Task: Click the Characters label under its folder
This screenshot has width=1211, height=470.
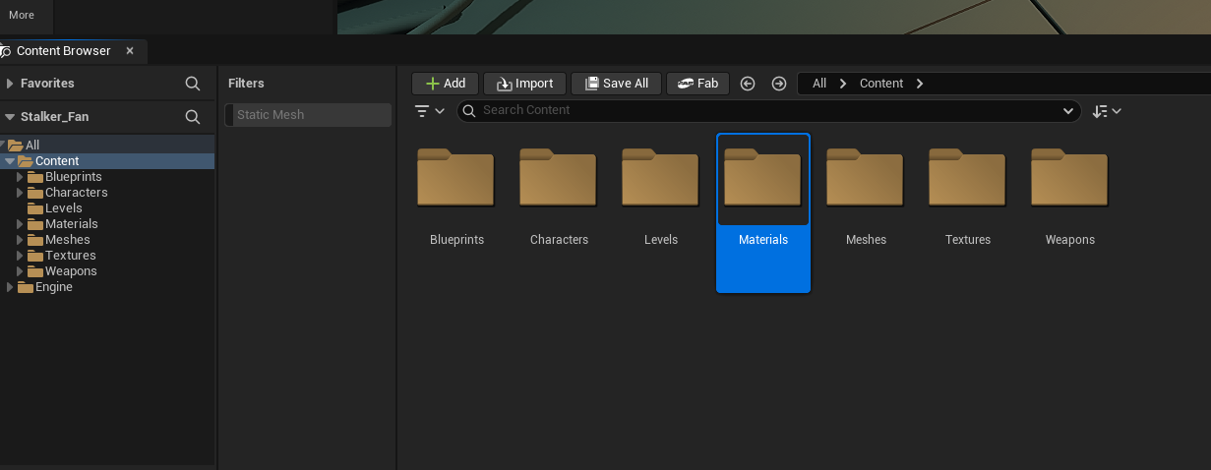Action: (559, 240)
